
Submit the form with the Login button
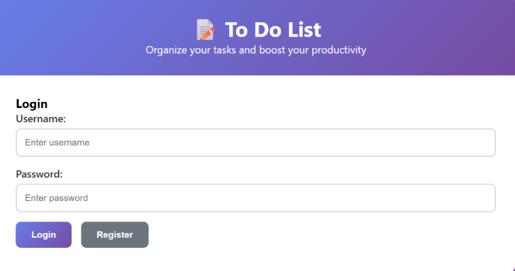coord(43,234)
